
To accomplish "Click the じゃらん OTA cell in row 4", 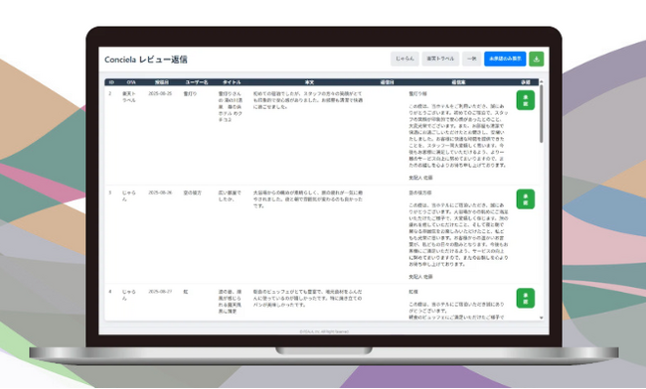I will point(129,295).
